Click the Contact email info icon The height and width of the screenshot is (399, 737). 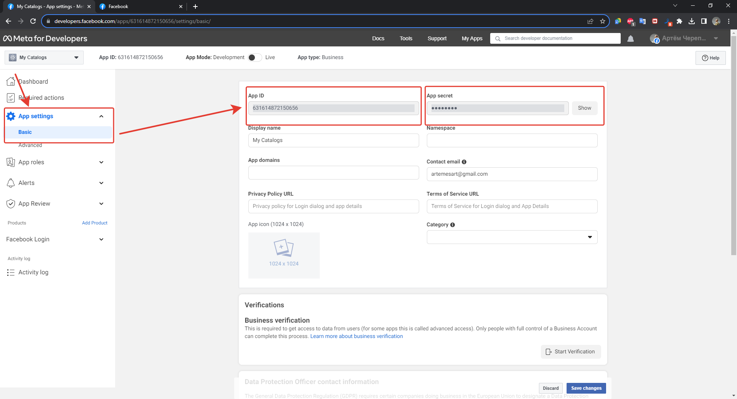(464, 162)
